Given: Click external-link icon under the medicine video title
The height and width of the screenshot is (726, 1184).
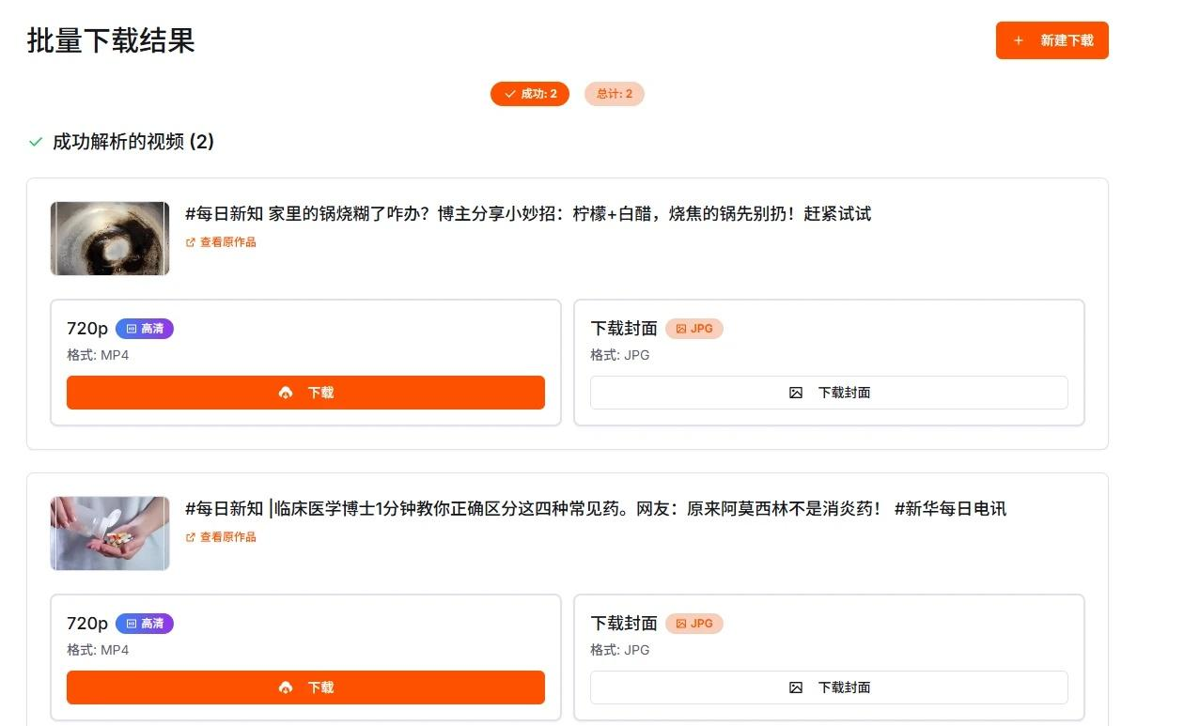Looking at the screenshot, I should [191, 537].
